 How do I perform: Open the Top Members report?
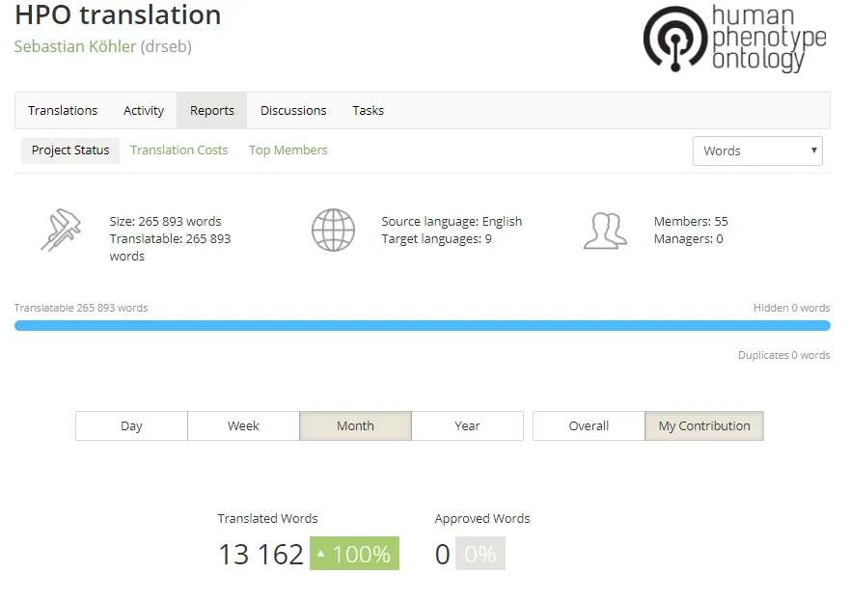click(x=288, y=150)
